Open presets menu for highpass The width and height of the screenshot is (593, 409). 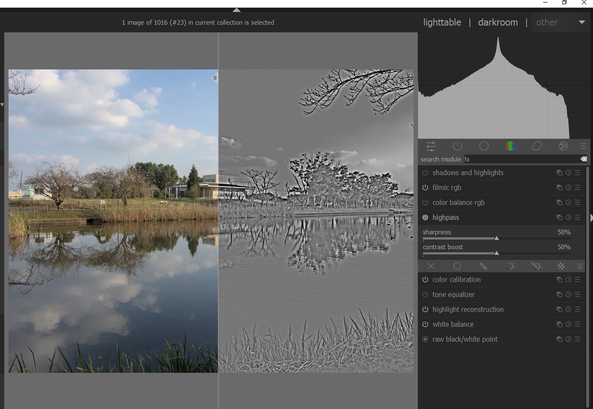[x=577, y=217]
